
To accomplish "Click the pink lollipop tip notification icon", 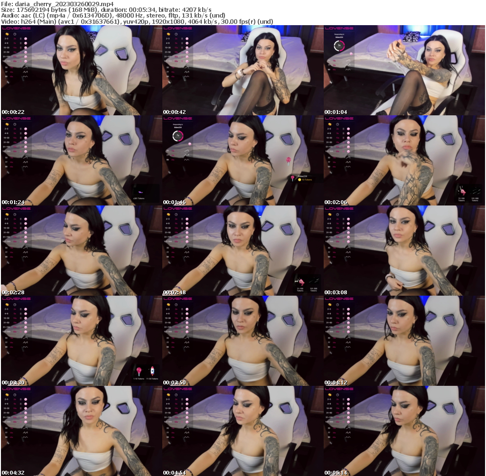I will tap(292, 177).
